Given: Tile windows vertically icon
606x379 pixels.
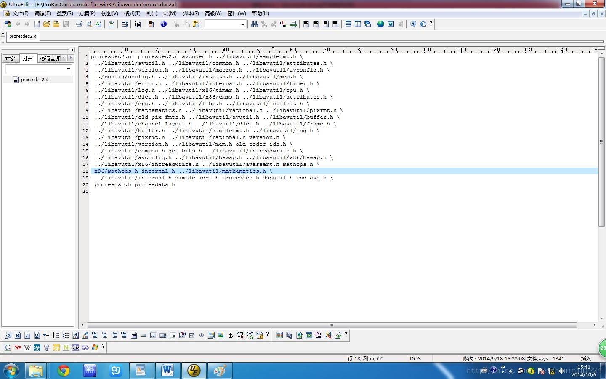Looking at the screenshot, I should tap(358, 24).
